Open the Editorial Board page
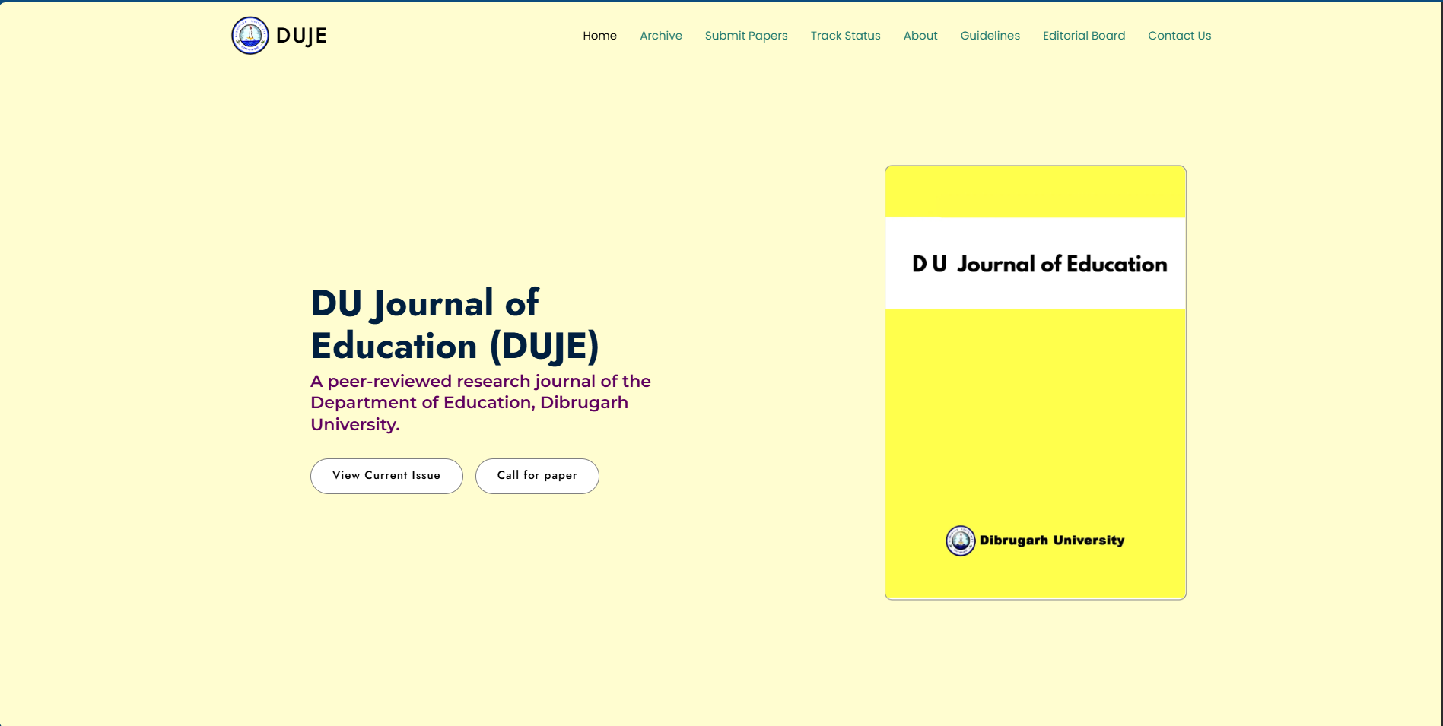 1083,36
